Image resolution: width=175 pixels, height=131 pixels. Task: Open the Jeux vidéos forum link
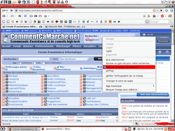pyautogui.click(x=53, y=76)
